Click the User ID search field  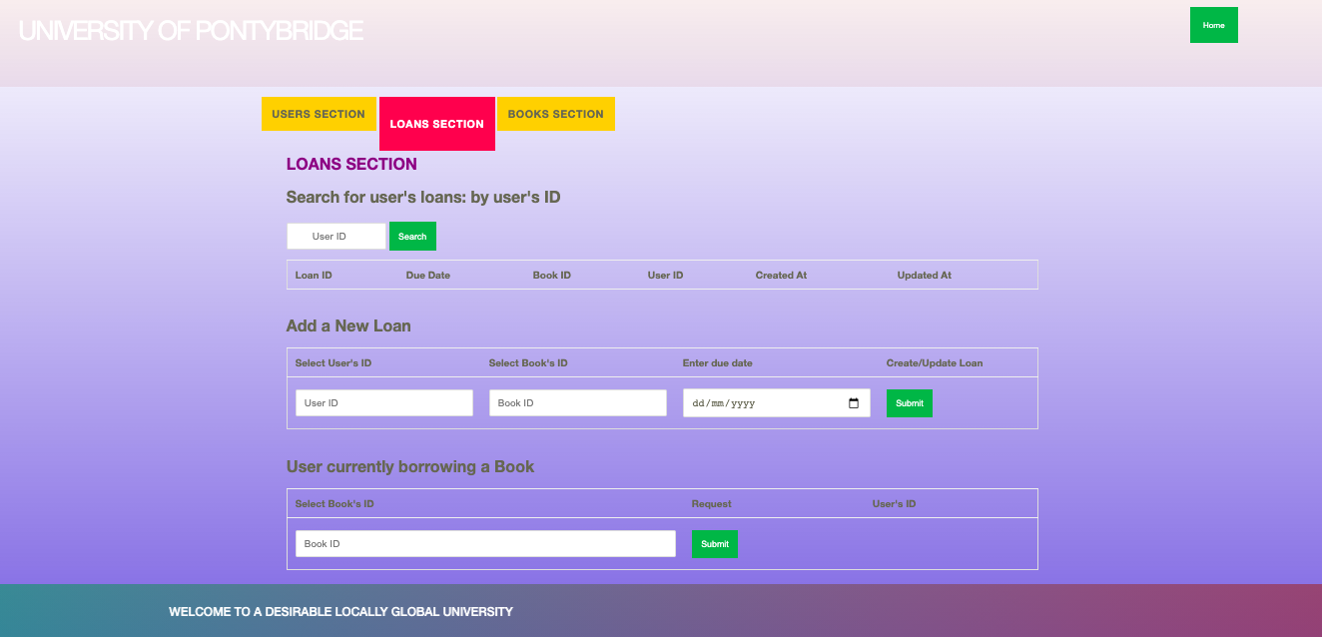coord(335,236)
